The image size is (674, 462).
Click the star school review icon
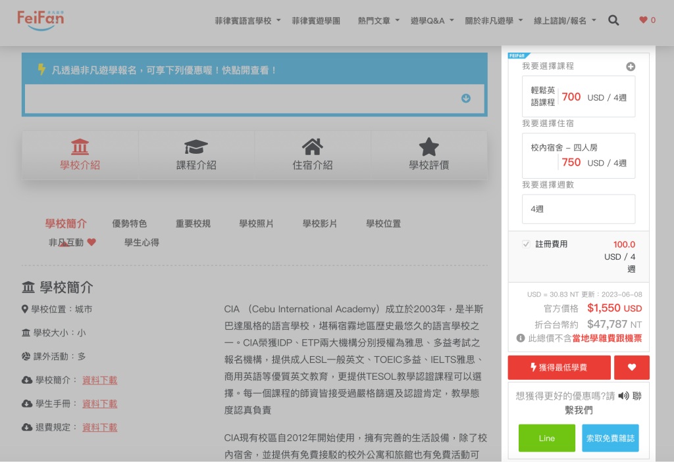[x=428, y=147]
